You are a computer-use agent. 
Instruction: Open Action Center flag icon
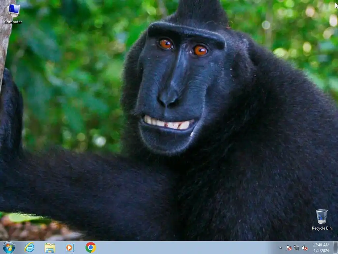coord(288,248)
